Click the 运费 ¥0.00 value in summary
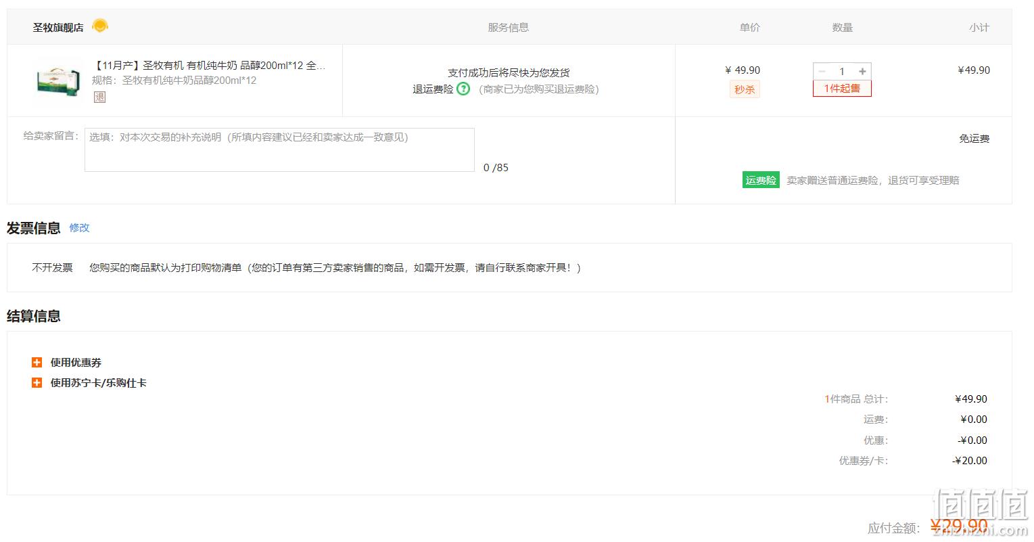 click(974, 420)
